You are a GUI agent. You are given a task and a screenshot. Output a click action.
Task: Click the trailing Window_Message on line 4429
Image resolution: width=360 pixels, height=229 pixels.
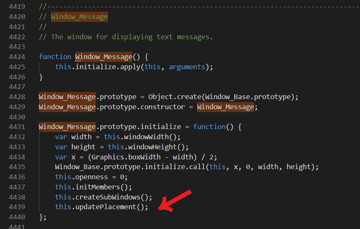pyautogui.click(x=225, y=107)
